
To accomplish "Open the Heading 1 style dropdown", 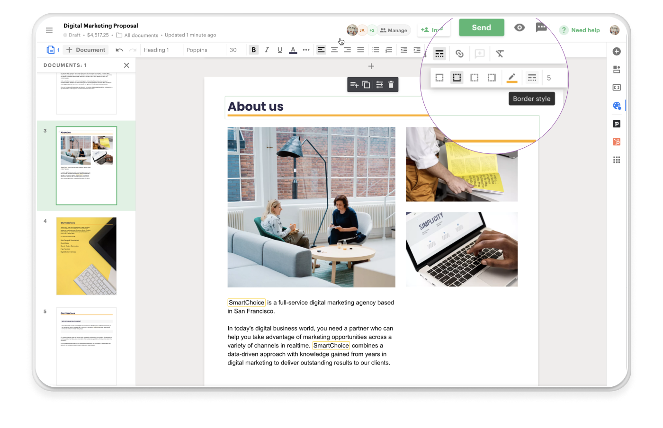I will pyautogui.click(x=156, y=50).
